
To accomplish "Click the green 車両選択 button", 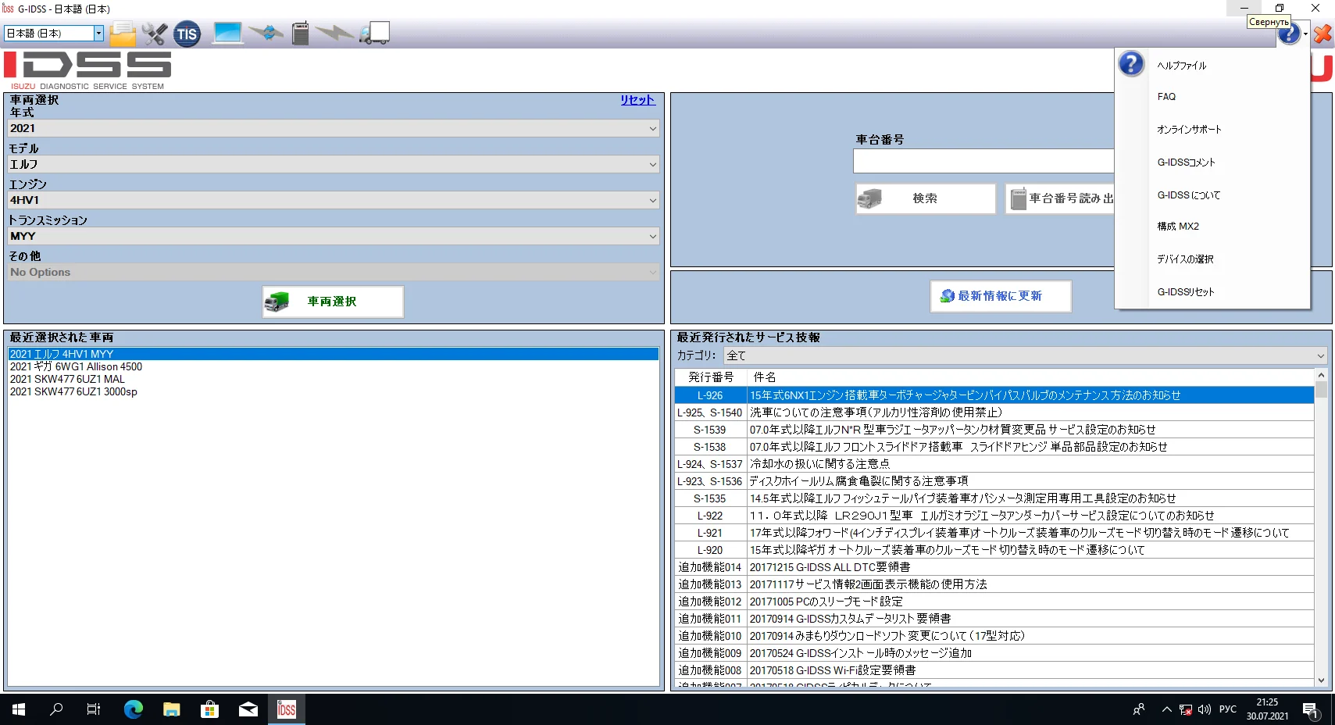I will click(x=333, y=302).
